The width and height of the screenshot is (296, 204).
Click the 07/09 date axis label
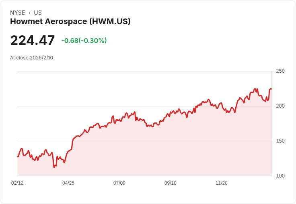(x=119, y=183)
